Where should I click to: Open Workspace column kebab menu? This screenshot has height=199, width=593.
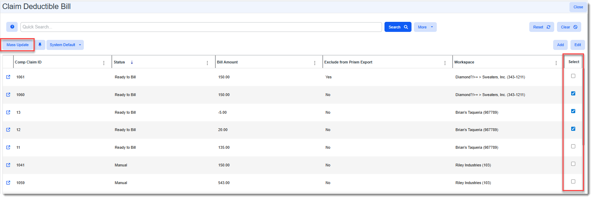pyautogui.click(x=556, y=63)
